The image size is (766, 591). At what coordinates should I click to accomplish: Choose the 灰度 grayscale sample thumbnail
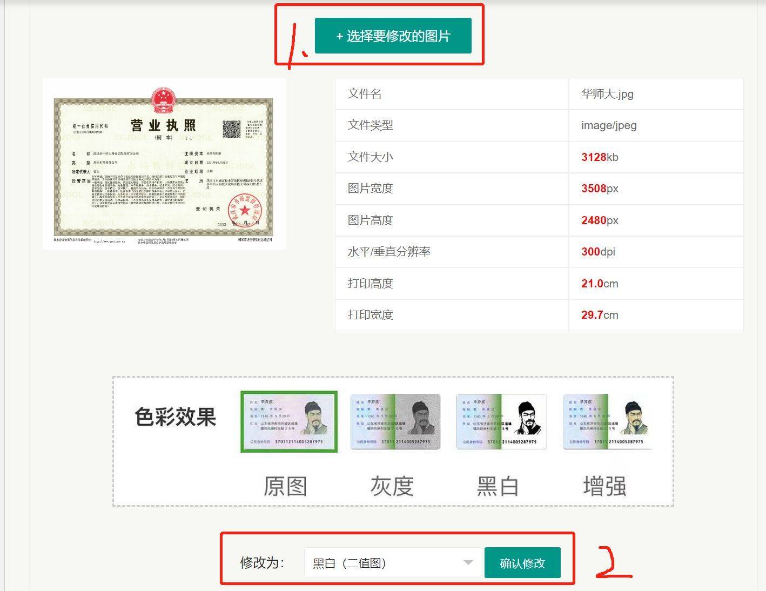point(395,421)
